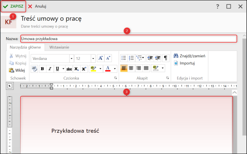Image resolution: width=247 pixels, height=154 pixels.
Task: Click the Przykładowa treść text in document
Action: (x=75, y=131)
